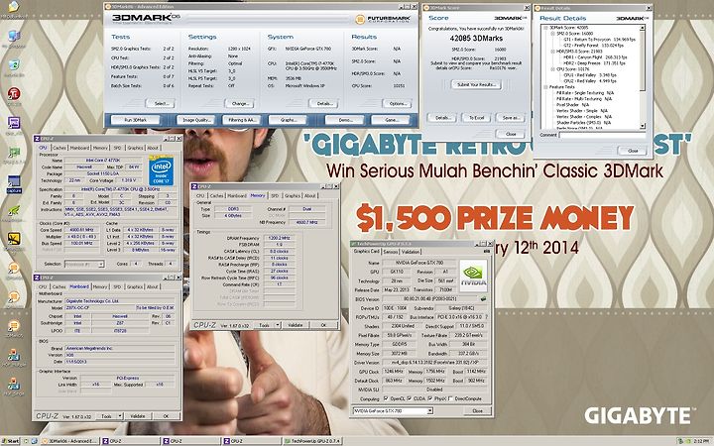Click the Intel Core i7 logo in CPU-Z

click(x=161, y=170)
